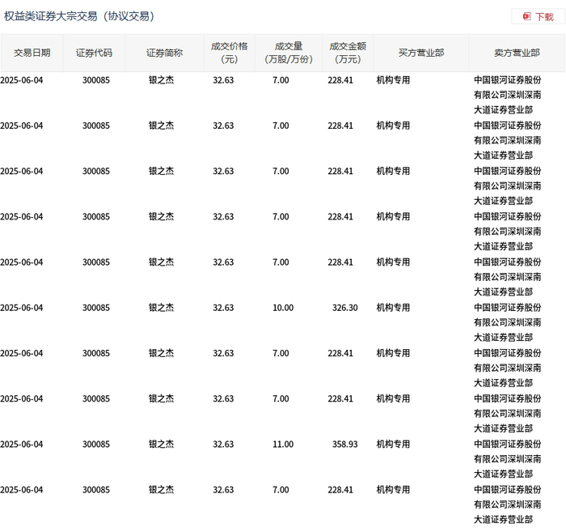This screenshot has height=528, width=566.
Task: Select the 326.30 transaction amount cell
Action: (345, 308)
